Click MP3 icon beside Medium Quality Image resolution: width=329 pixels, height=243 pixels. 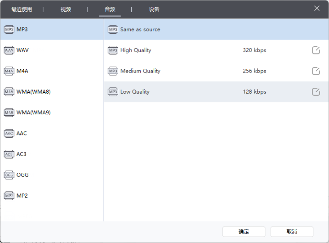[113, 71]
